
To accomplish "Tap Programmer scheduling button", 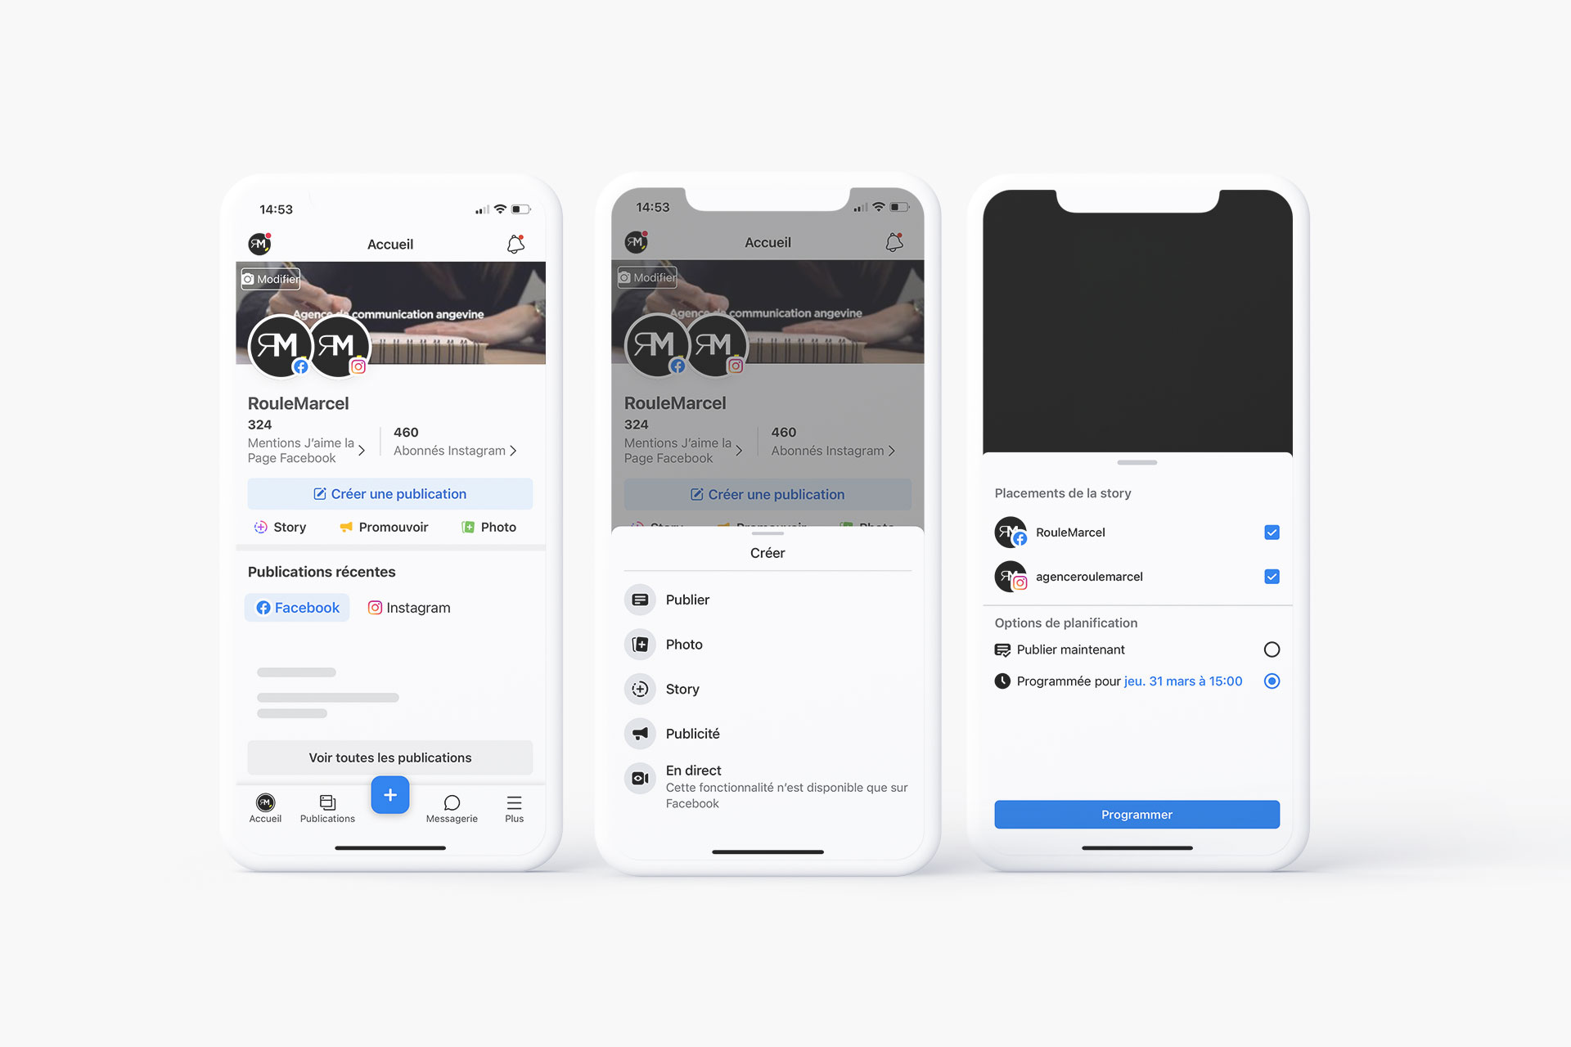I will 1135,815.
